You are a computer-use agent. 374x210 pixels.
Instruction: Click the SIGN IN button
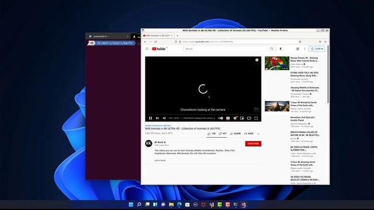pyautogui.click(x=317, y=49)
